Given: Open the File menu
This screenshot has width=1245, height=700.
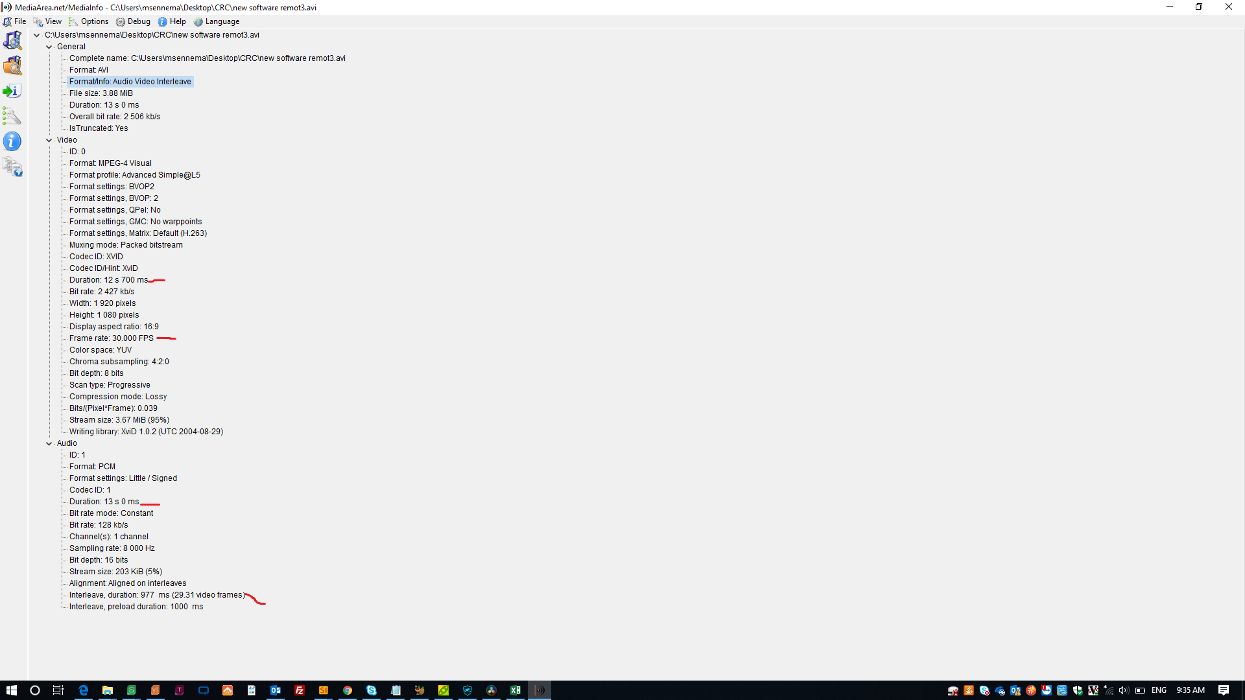Looking at the screenshot, I should [14, 21].
